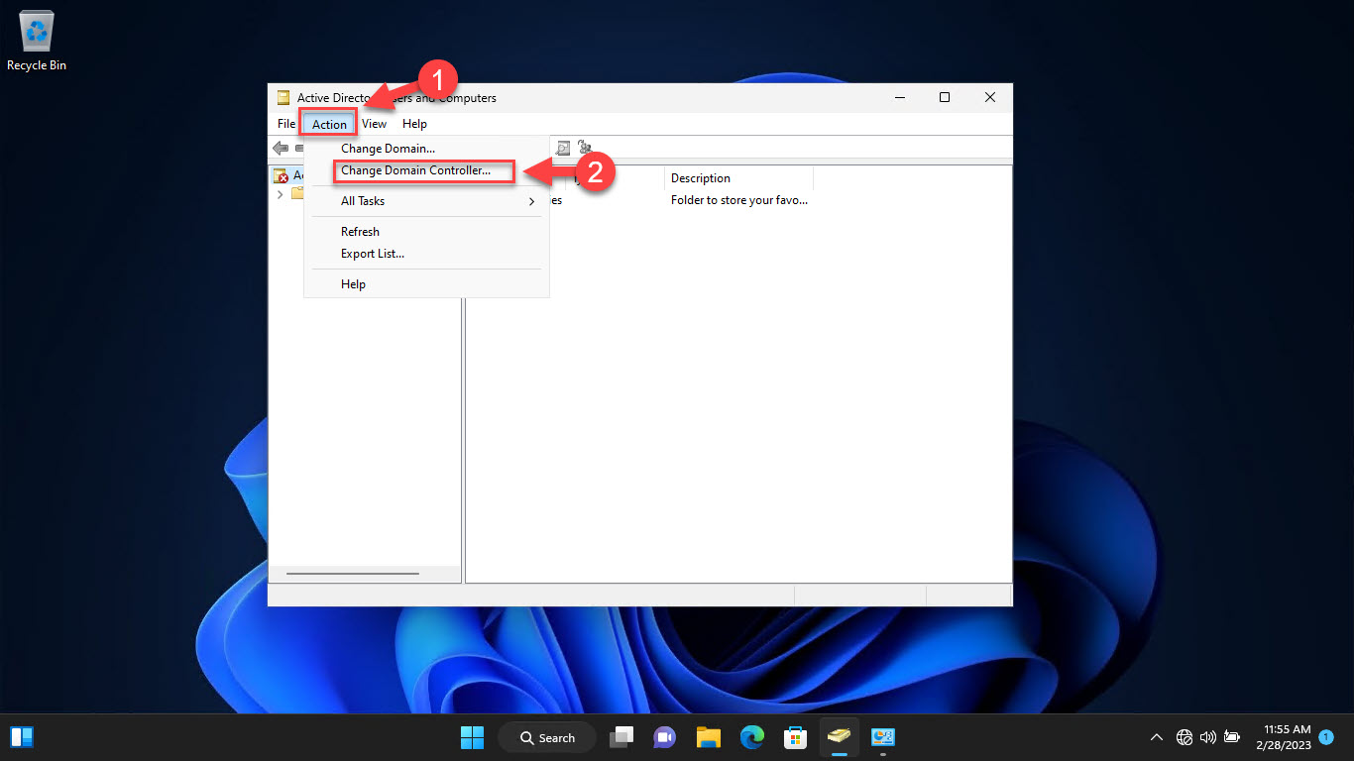The width and height of the screenshot is (1354, 761).
Task: Open the View menu
Action: [x=374, y=124]
